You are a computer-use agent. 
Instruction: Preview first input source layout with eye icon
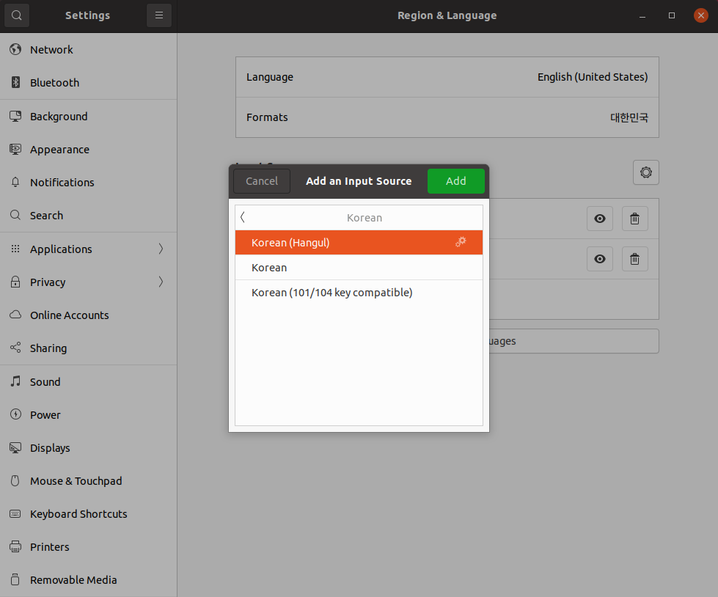(x=599, y=219)
